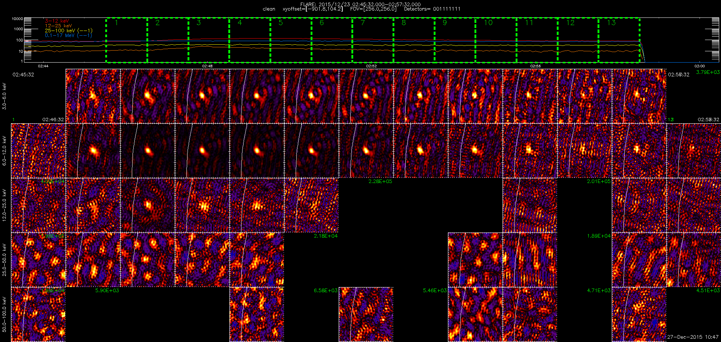
Task: Click the yellow '25-100 keV (--1)' legend entry
Action: click(x=68, y=31)
